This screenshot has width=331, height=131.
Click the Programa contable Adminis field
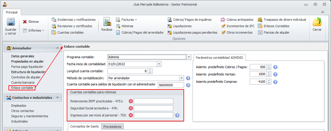pyautogui.click(x=147, y=57)
